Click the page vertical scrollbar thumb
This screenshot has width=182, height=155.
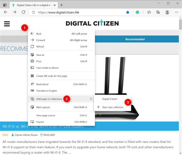pyautogui.click(x=180, y=25)
